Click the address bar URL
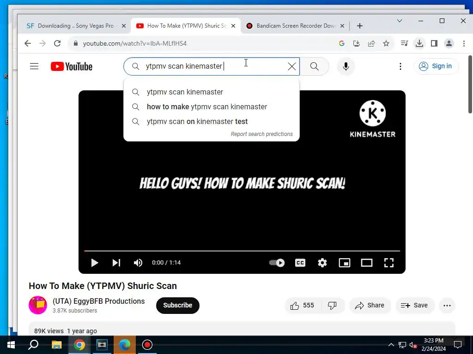This screenshot has height=354, width=473. [135, 44]
